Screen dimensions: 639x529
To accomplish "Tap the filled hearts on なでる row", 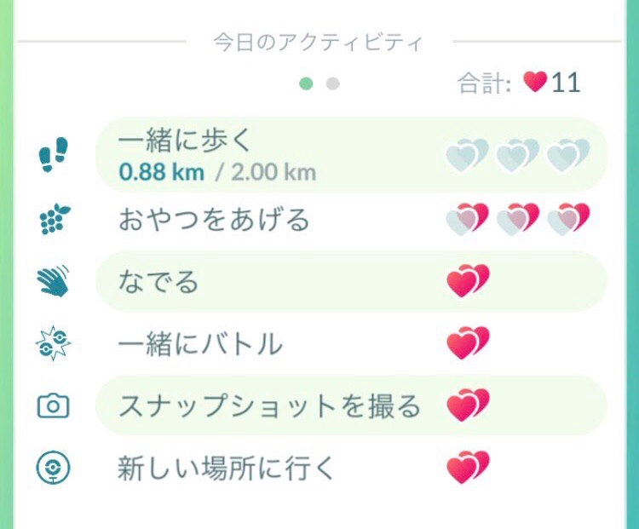I will pos(468,281).
